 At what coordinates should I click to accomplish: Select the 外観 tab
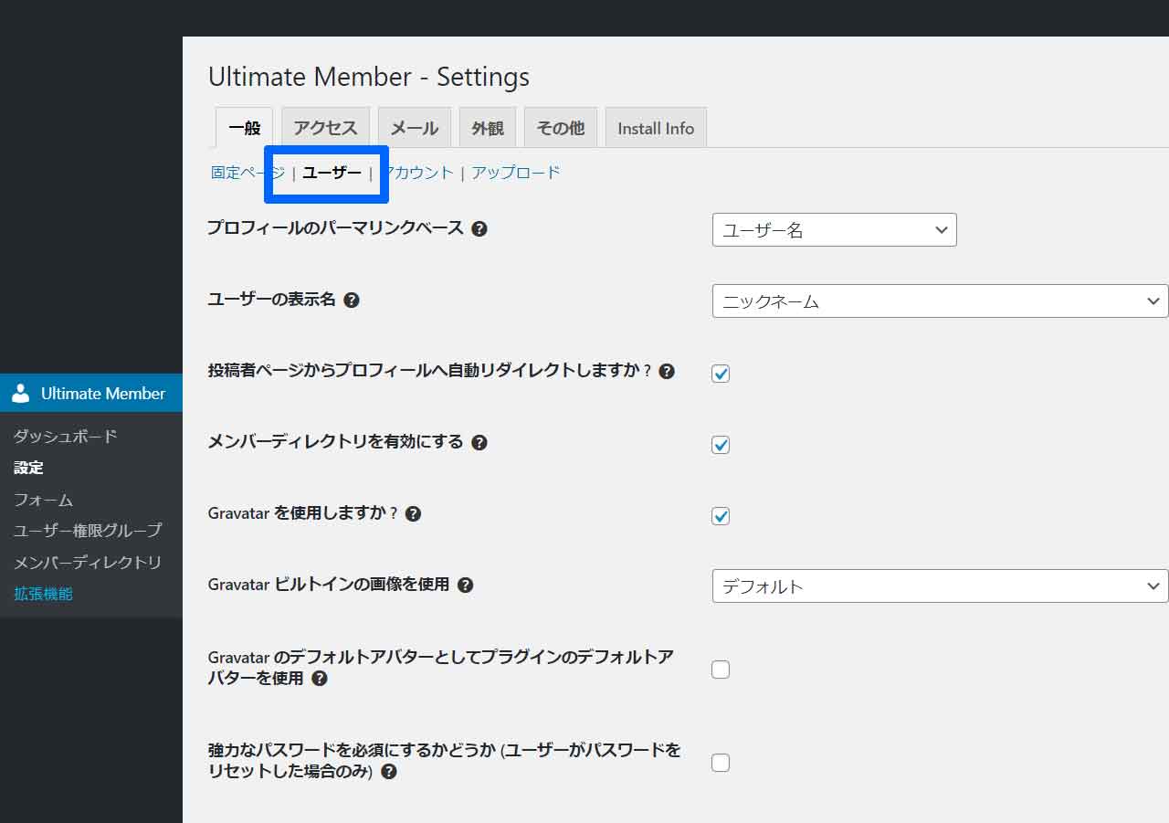[x=488, y=128]
